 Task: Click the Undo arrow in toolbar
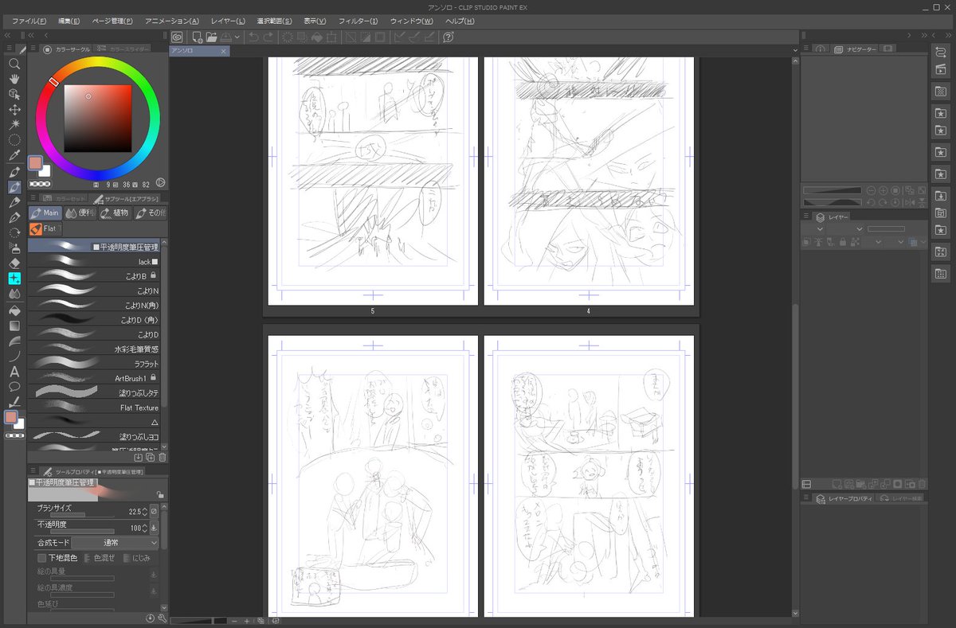253,37
